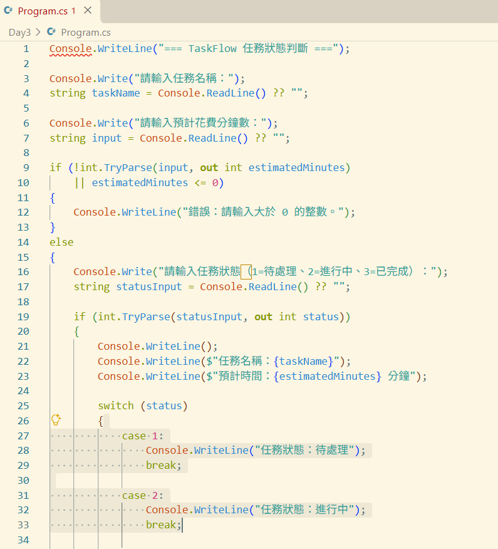Click the string '任務狀態：待處理' on line 28

click(x=304, y=450)
